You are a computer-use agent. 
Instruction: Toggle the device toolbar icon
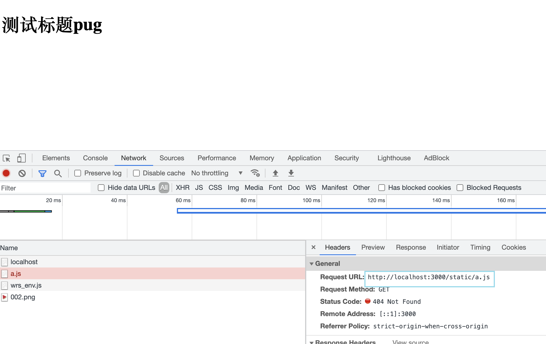pyautogui.click(x=22, y=158)
